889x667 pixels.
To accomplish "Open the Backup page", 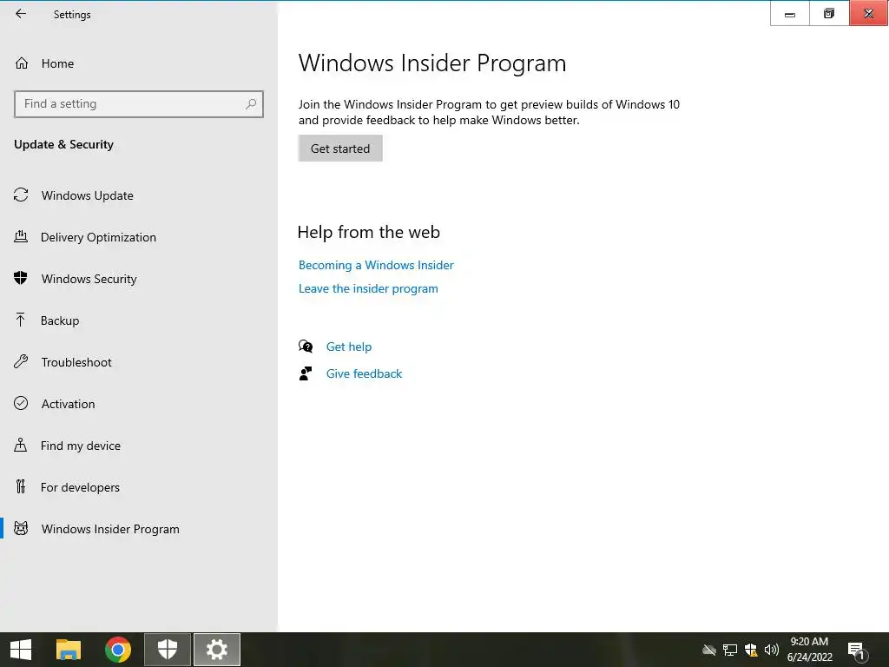I will [x=60, y=321].
